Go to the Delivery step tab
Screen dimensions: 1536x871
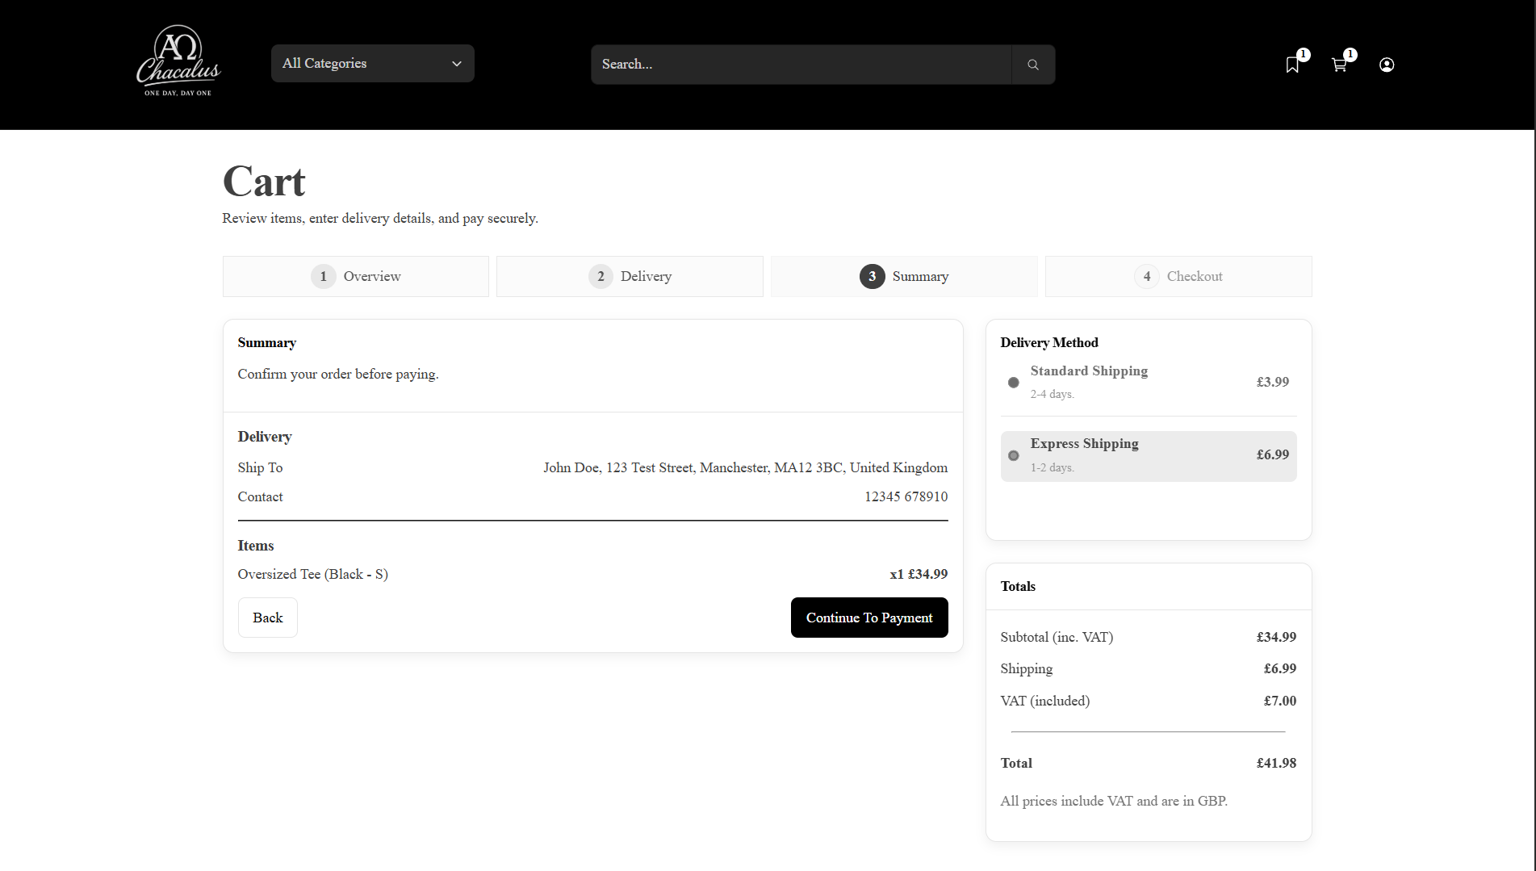(630, 276)
